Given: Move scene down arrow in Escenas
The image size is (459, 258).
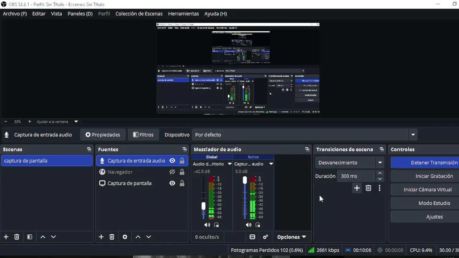Looking at the screenshot, I should pos(53,237).
